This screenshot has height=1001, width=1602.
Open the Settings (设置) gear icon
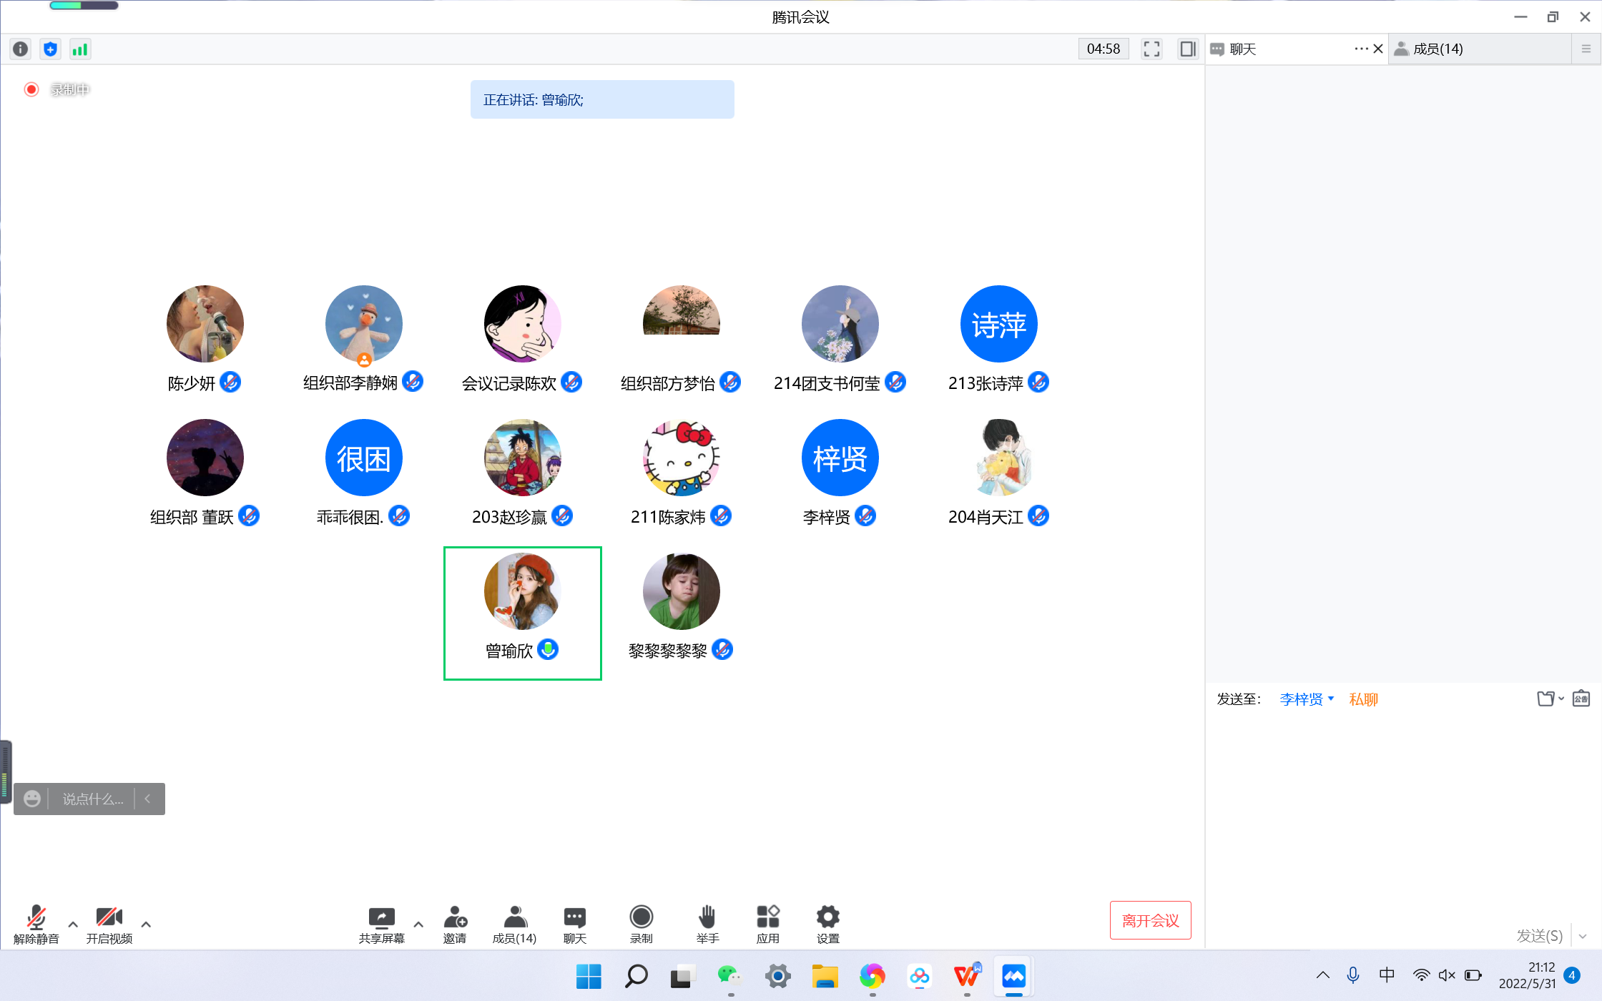(827, 917)
